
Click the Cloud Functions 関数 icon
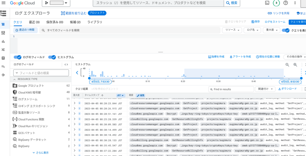(x=15, y=119)
